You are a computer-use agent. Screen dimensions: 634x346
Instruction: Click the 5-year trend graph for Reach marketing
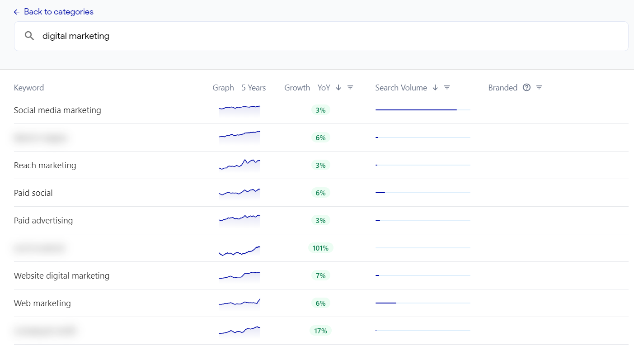click(x=240, y=165)
